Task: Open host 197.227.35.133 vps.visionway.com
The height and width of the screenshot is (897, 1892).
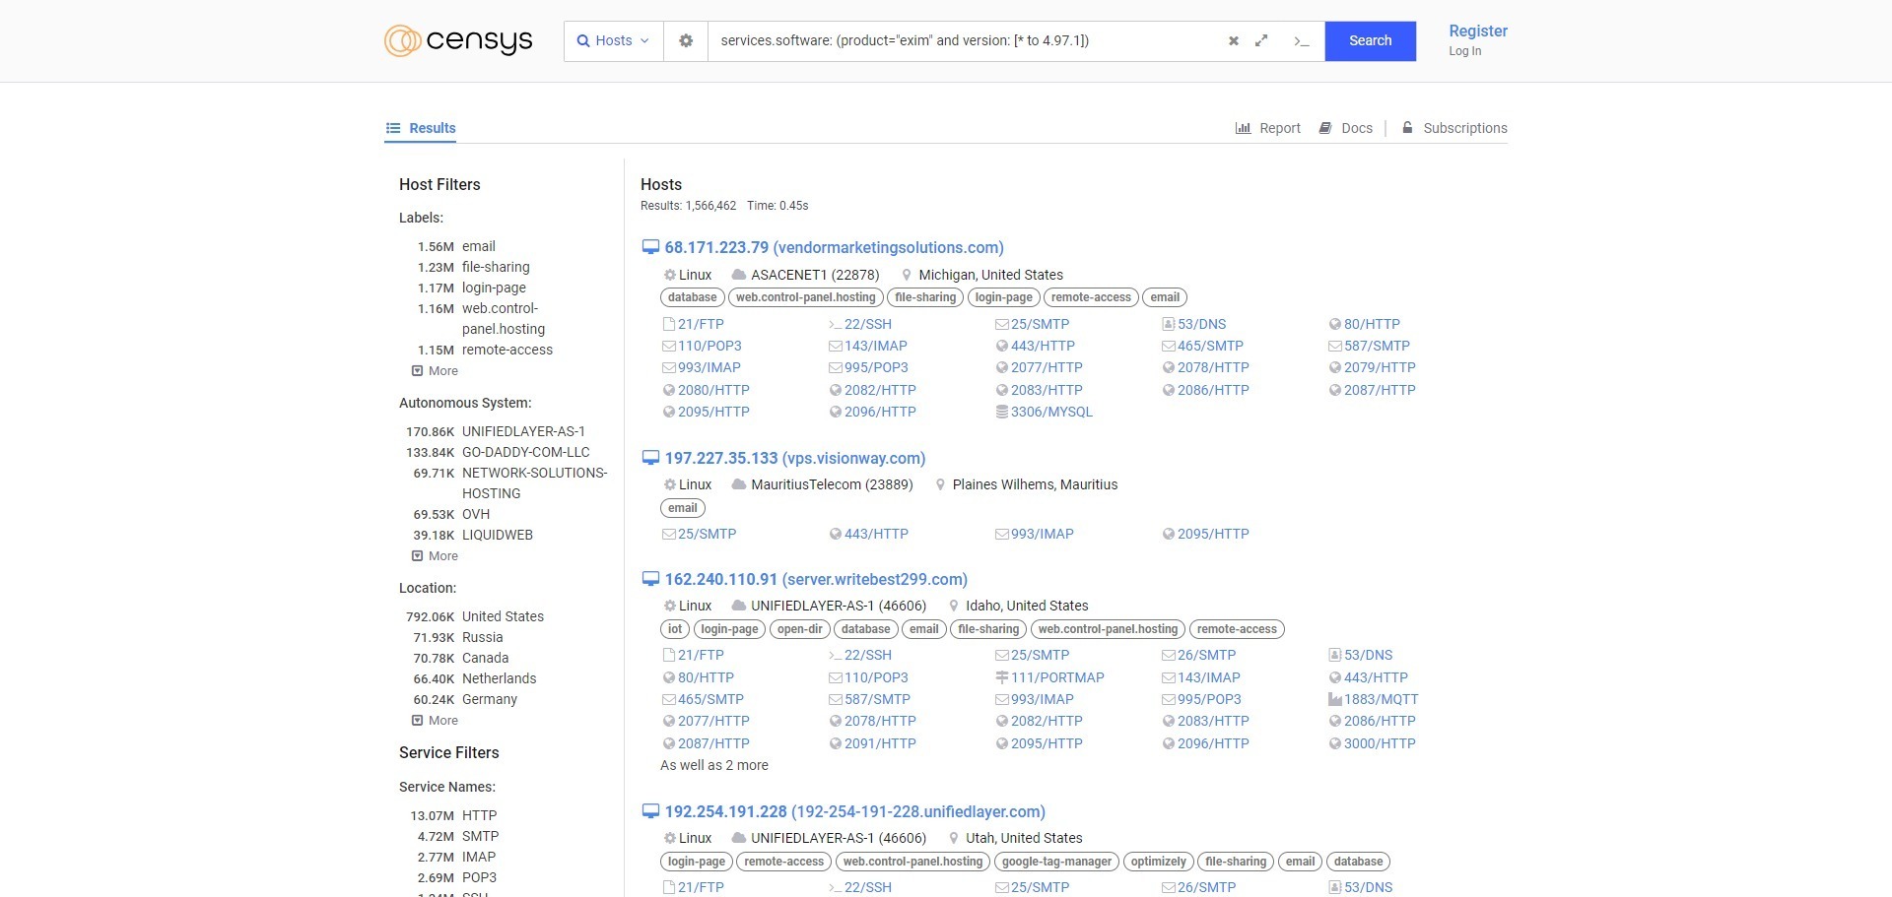Action: pos(794,458)
